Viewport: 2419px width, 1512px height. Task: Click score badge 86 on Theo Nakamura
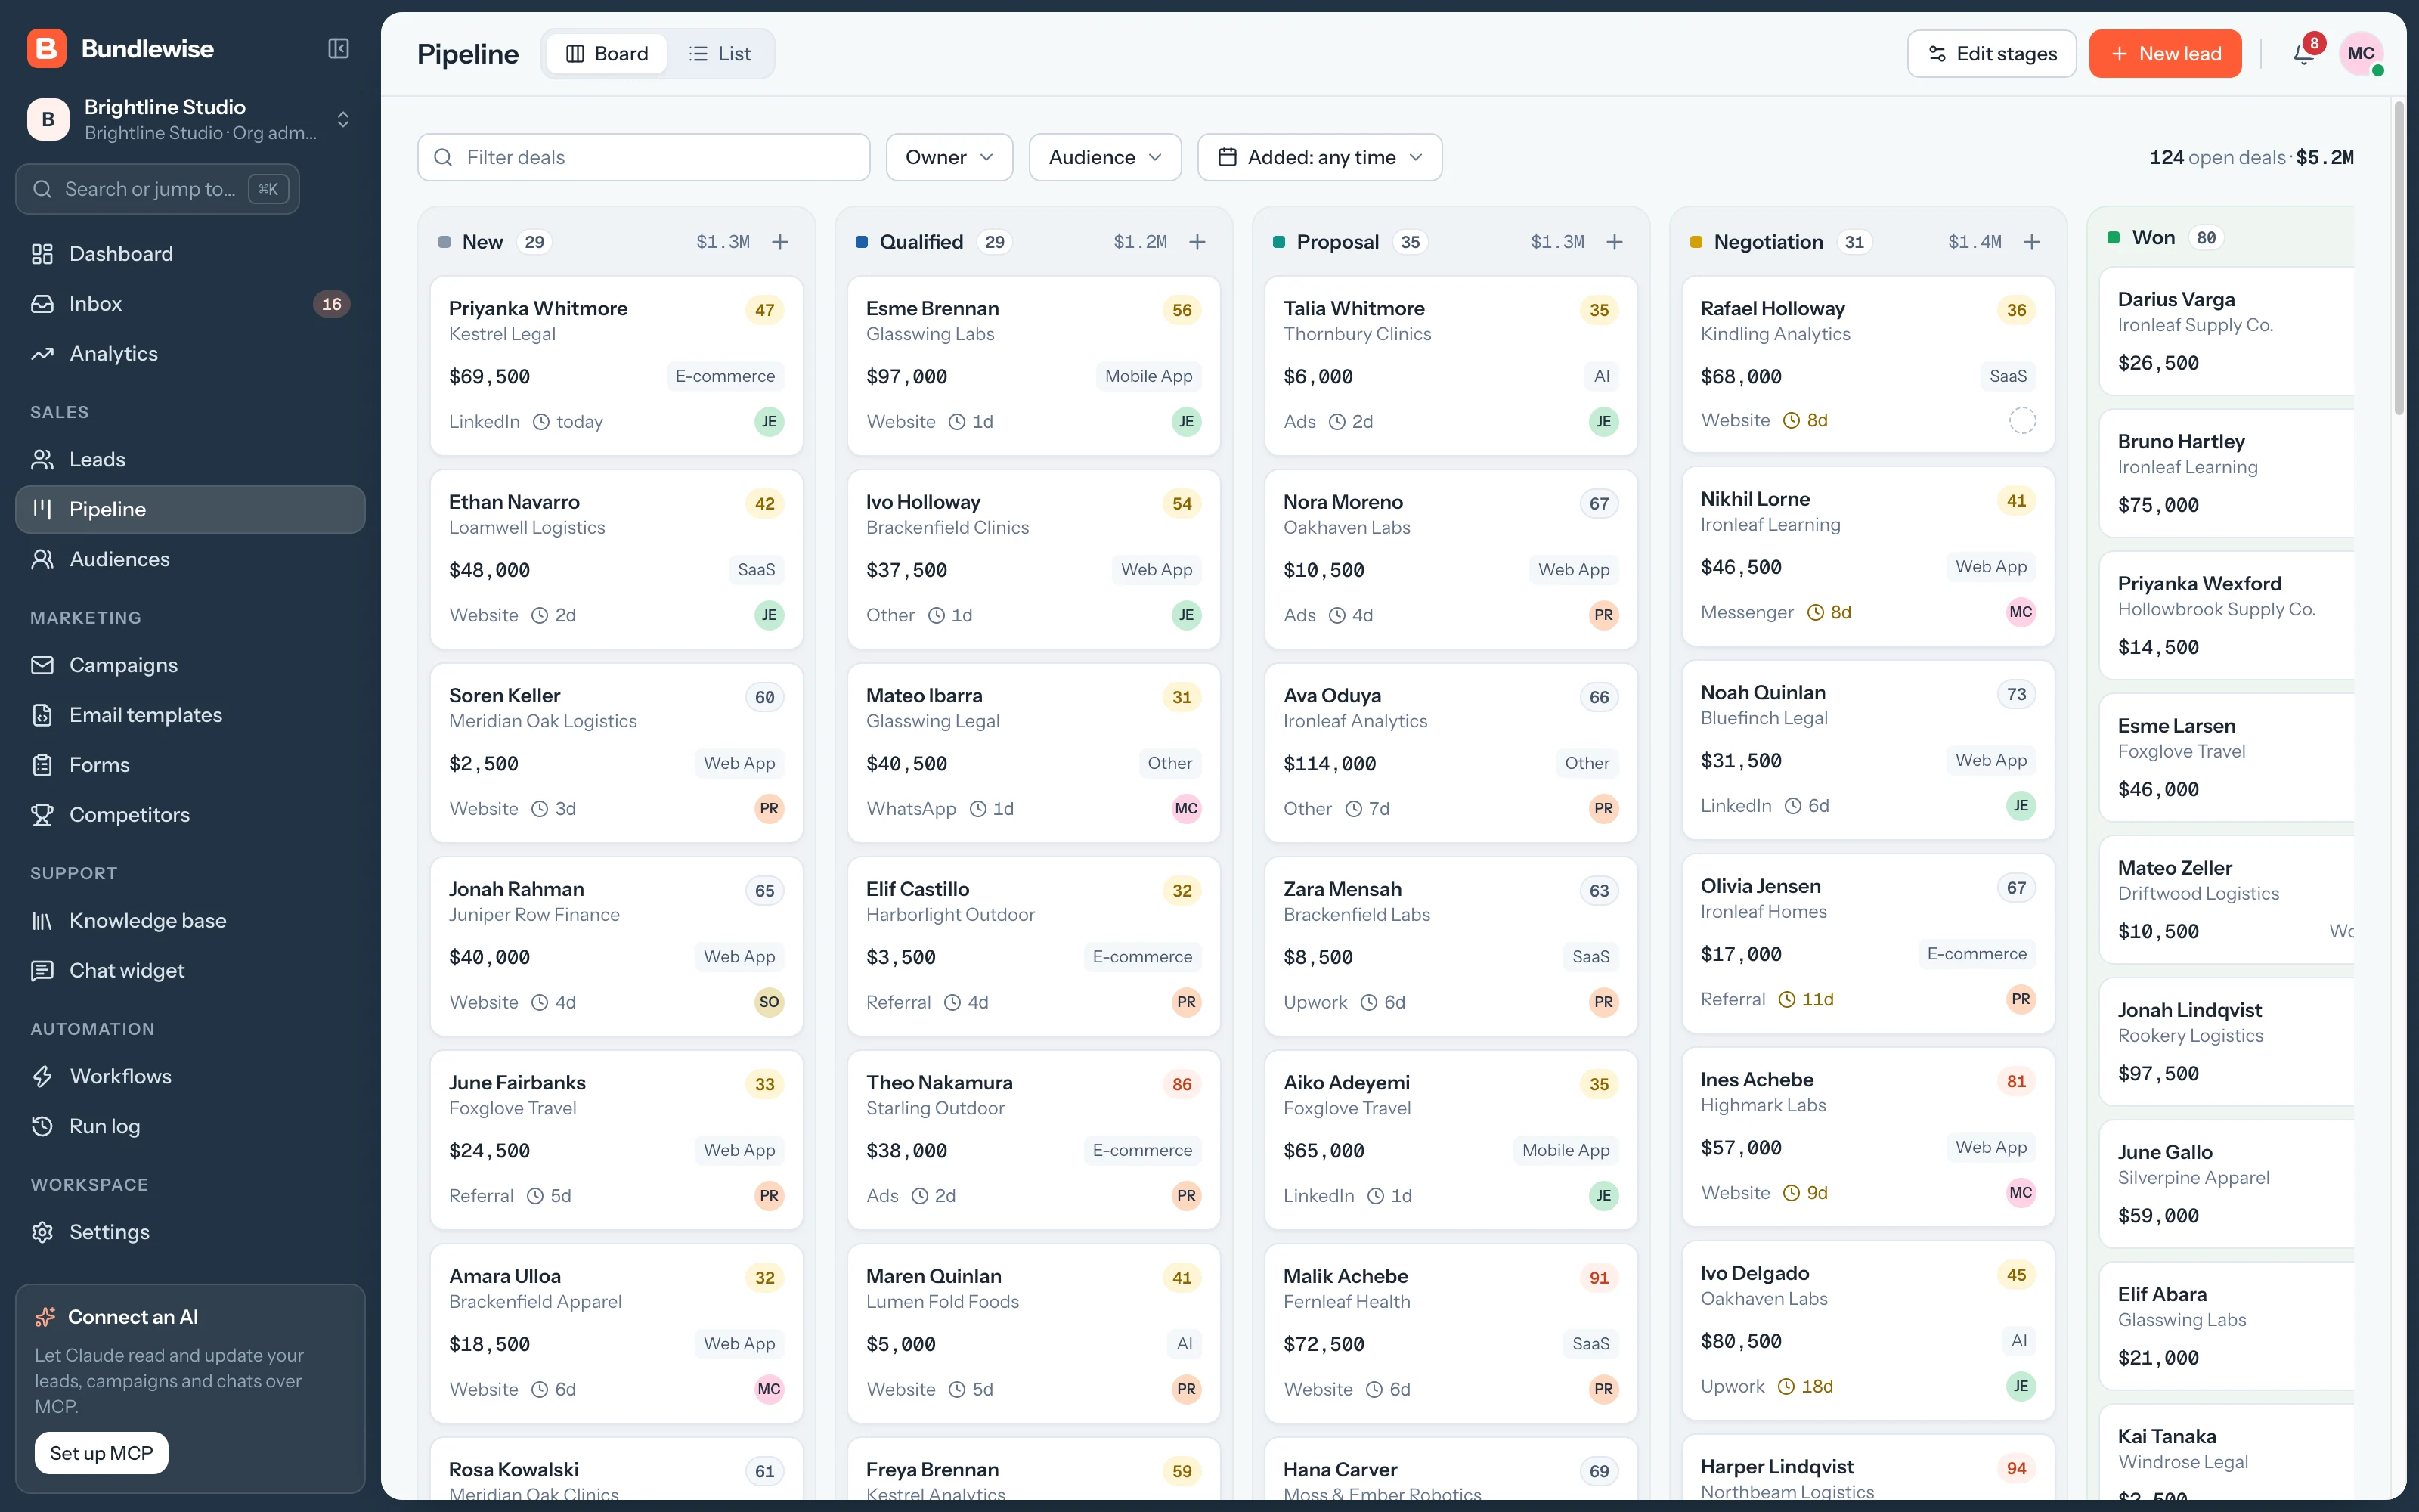(x=1182, y=1084)
